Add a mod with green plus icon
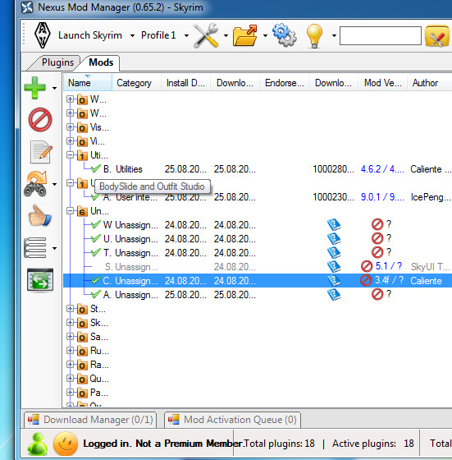Screen dimensions: 452x460 point(34,88)
